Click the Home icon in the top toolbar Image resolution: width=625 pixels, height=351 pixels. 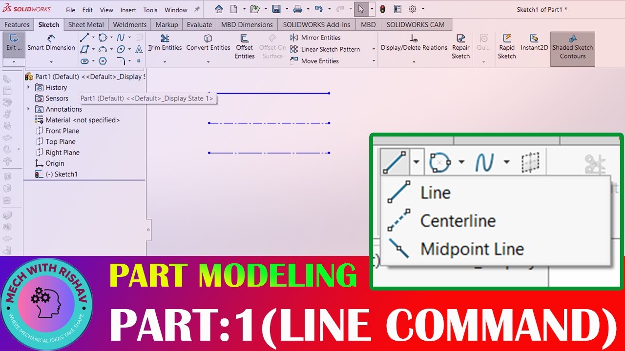click(x=219, y=9)
